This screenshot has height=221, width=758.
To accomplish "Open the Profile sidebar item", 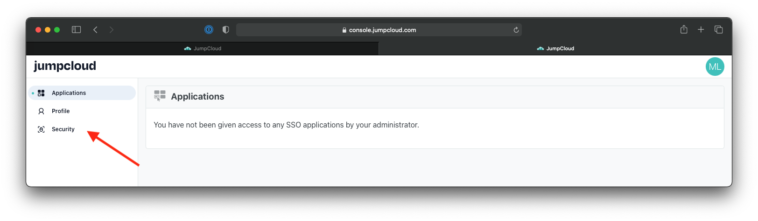I will click(82, 111).
